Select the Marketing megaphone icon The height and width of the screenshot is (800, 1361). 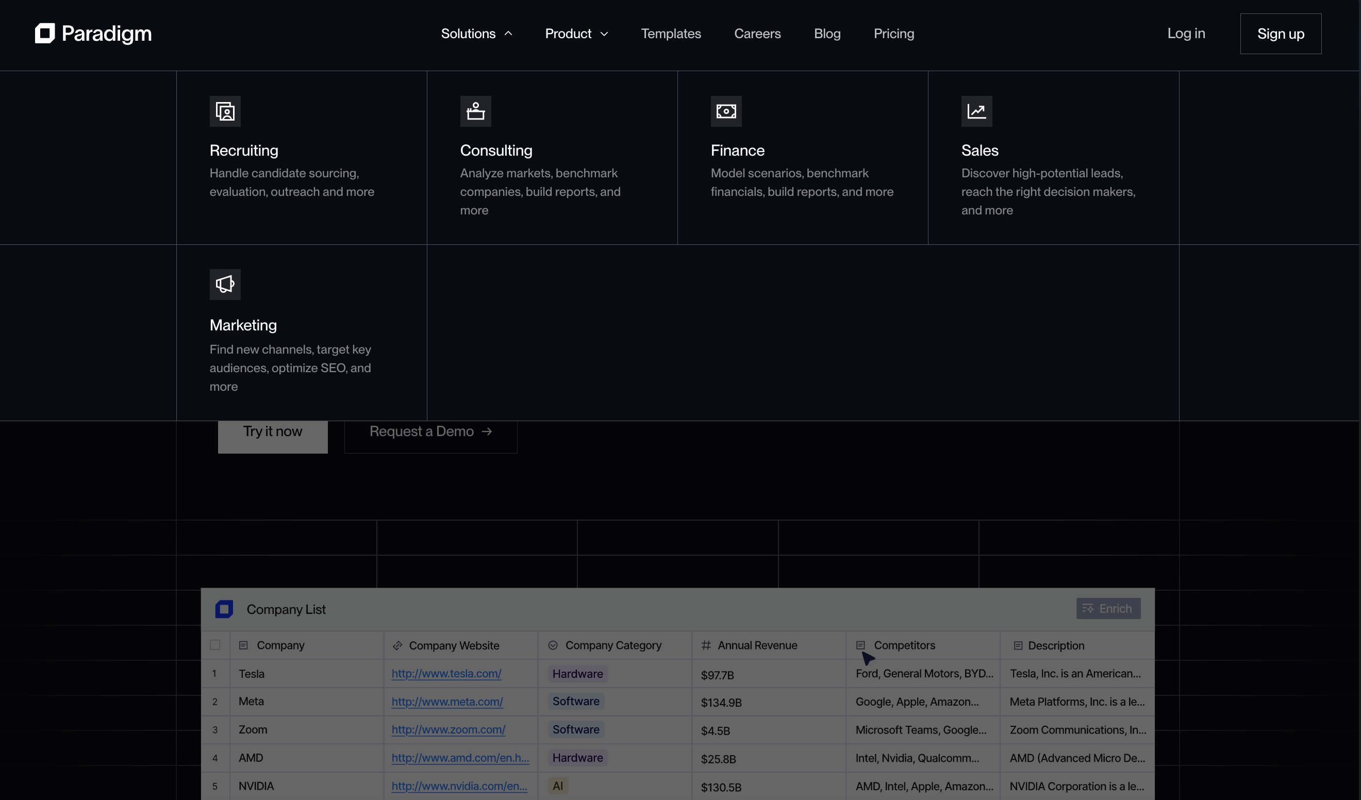tap(225, 284)
